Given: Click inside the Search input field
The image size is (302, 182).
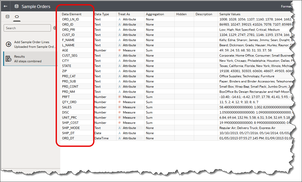Looking at the screenshot, I should tap(27, 28).
